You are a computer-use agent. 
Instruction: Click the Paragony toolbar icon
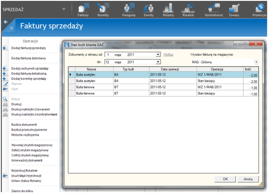pyautogui.click(x=129, y=9)
